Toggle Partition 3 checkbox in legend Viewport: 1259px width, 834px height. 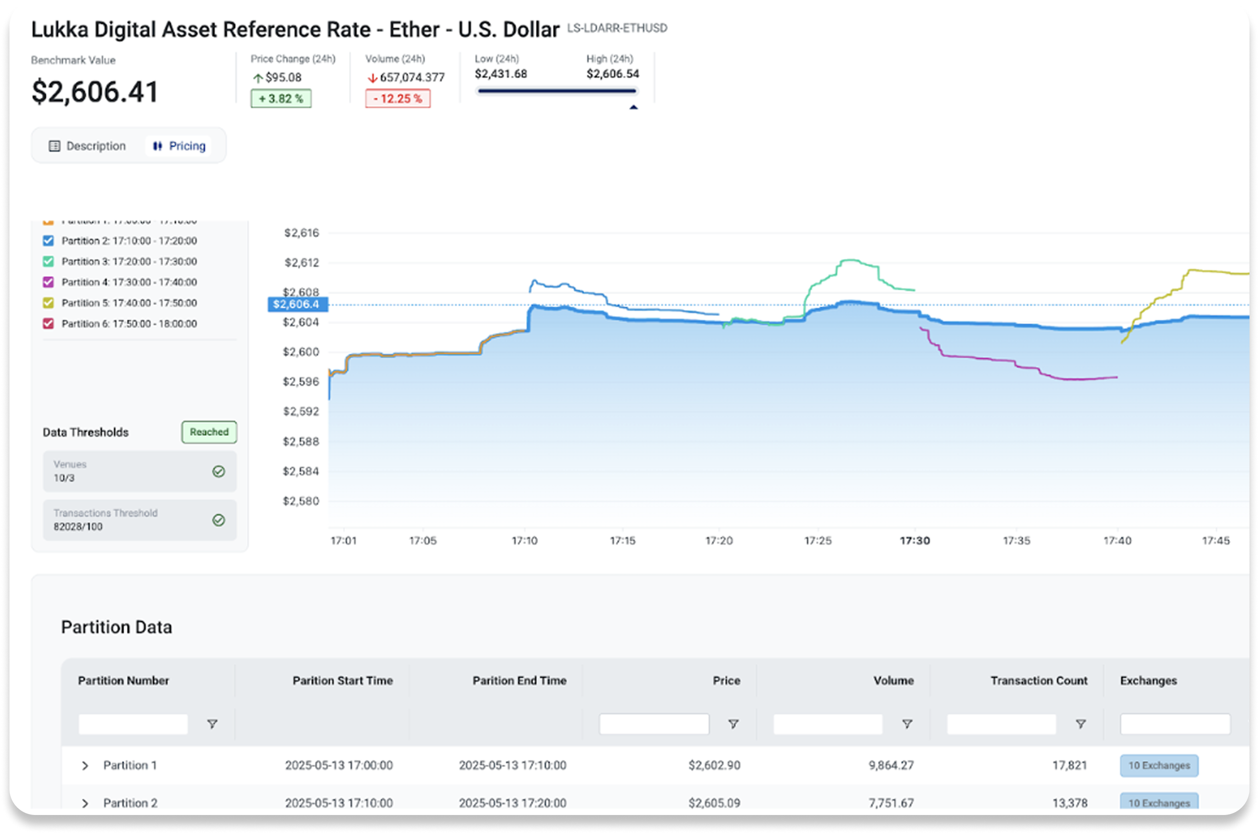pyautogui.click(x=48, y=261)
